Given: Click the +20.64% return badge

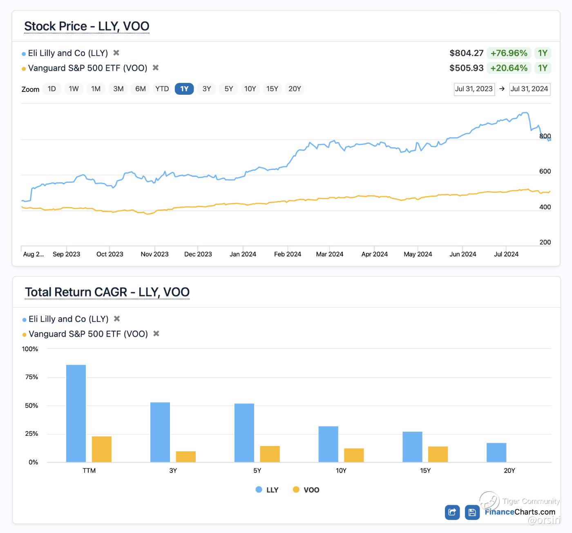Looking at the screenshot, I should coord(509,68).
